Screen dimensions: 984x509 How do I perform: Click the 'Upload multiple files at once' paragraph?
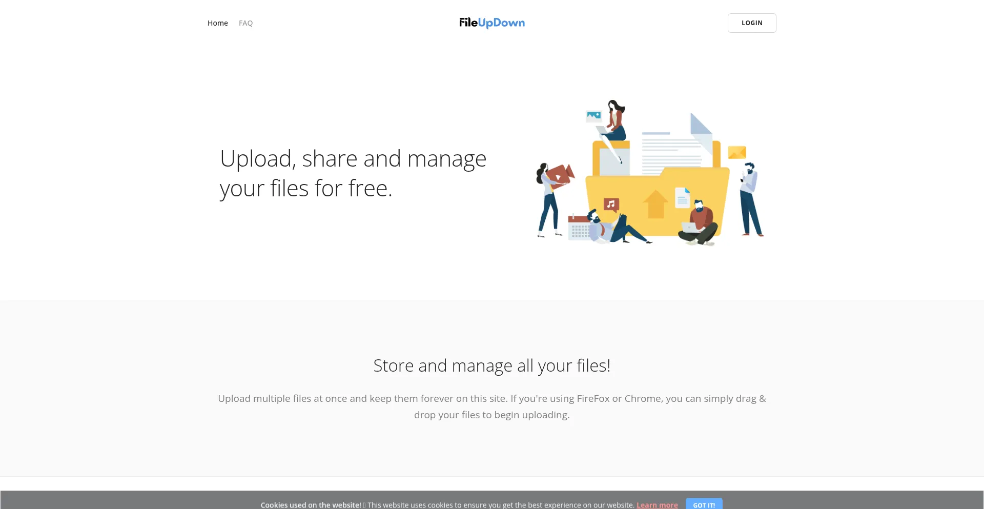(x=492, y=406)
